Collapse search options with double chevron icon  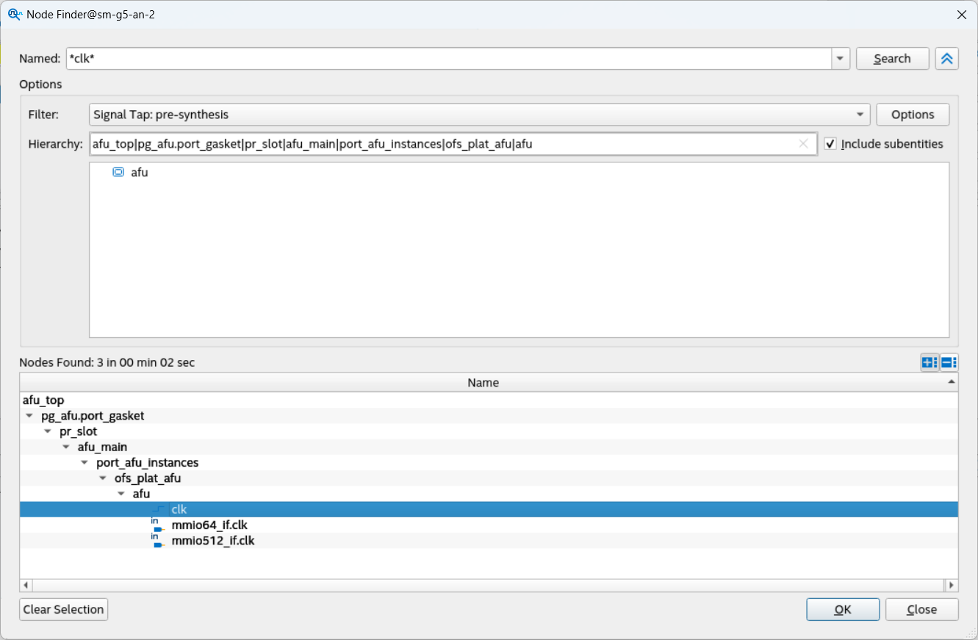(x=946, y=58)
